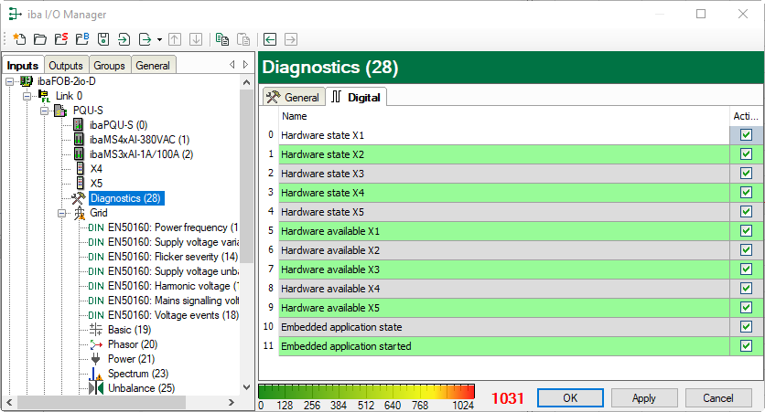Viewport: 765px width, 412px height.
Task: Click the New configuration toolbar icon
Action: 18,39
